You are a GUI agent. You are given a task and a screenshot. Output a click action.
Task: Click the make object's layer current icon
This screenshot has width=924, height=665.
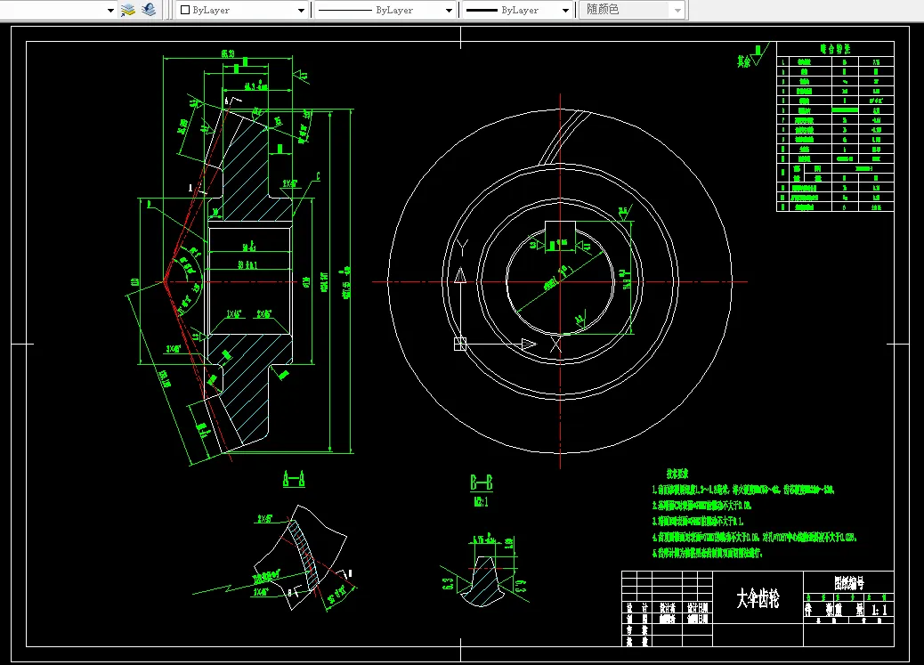pos(128,10)
